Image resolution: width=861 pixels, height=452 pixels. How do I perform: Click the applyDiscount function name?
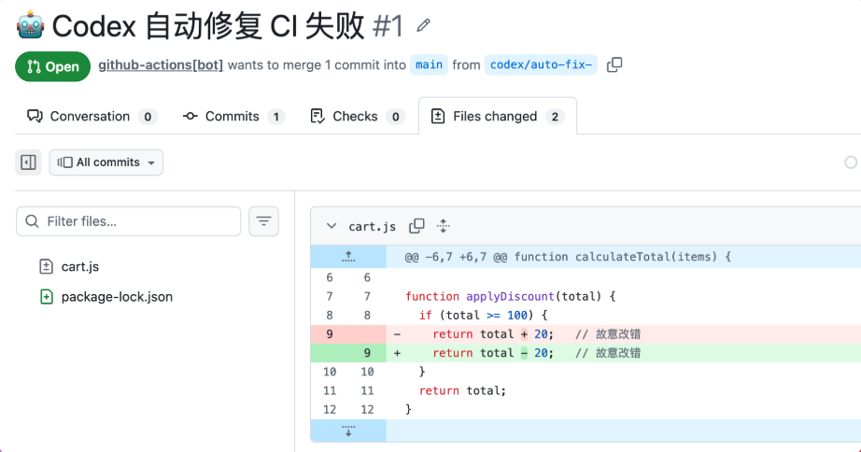point(510,297)
